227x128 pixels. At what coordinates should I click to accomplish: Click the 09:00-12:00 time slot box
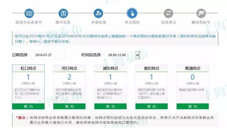click(x=122, y=55)
